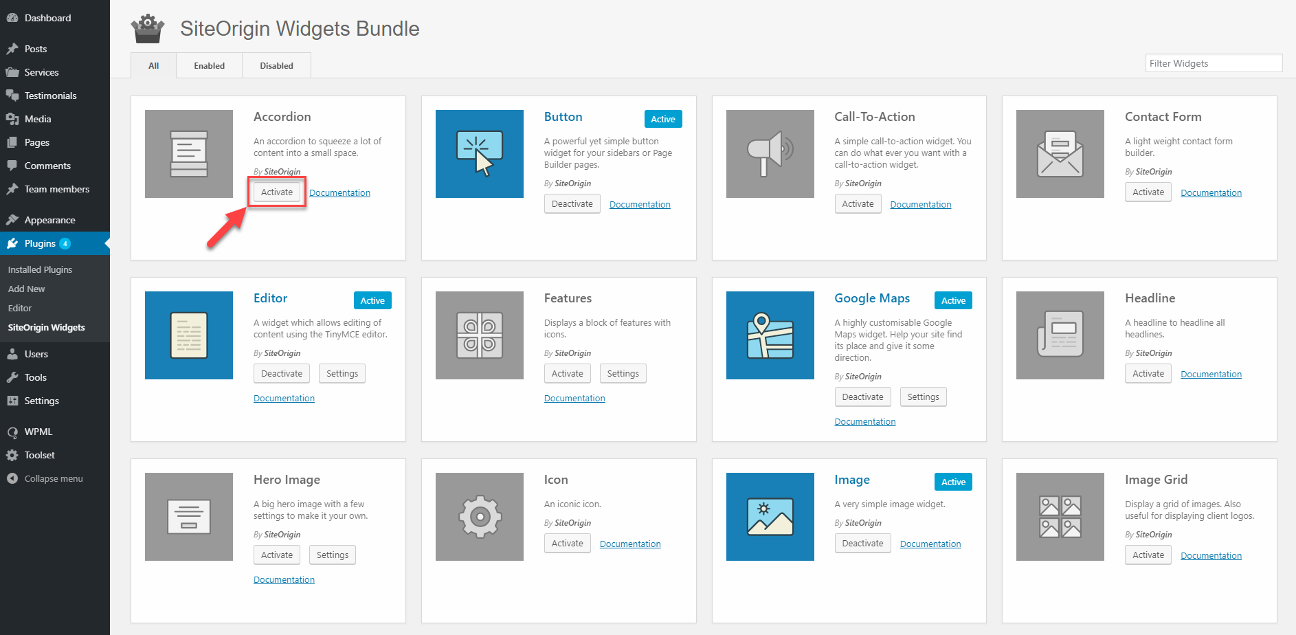The image size is (1296, 635).
Task: Open Accordion Documentation link
Action: point(339,193)
